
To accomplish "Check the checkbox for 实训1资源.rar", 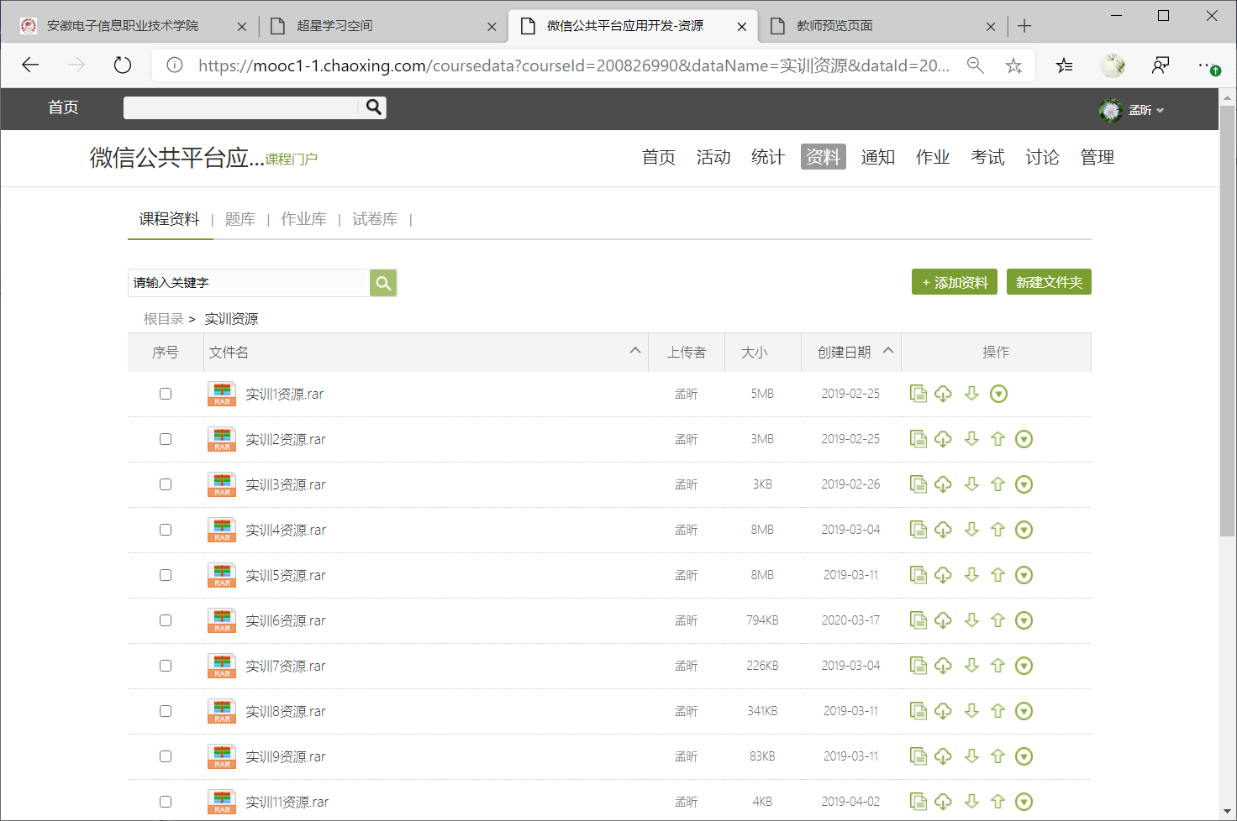I will 166,394.
